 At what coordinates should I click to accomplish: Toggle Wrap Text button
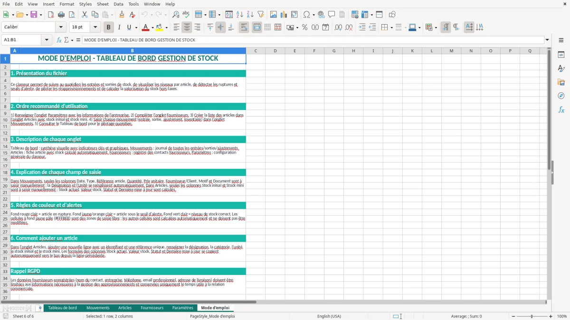(x=244, y=27)
